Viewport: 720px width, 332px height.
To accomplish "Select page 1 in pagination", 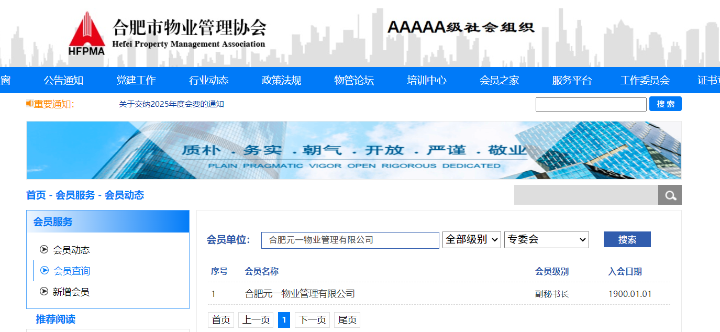I will [x=284, y=320].
